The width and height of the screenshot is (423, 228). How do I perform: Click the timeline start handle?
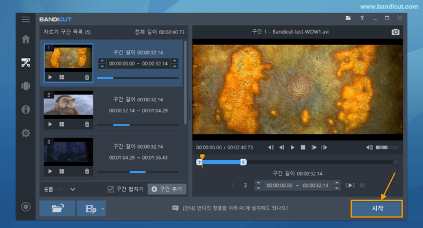(199, 162)
